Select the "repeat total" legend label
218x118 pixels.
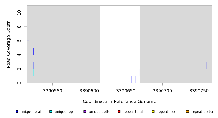tap(133, 112)
